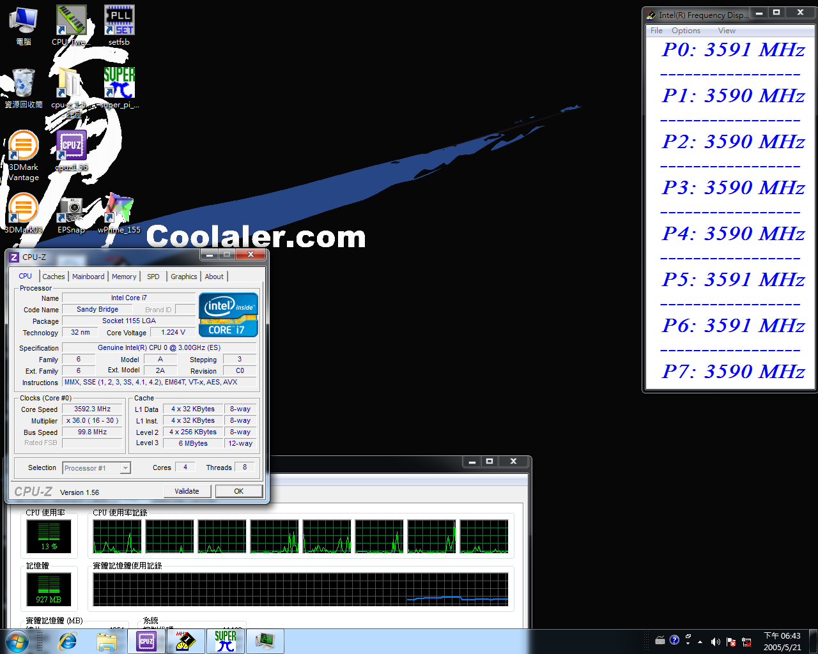
Task: Open the cpuz1.56 desktop shortcut
Action: click(x=72, y=151)
